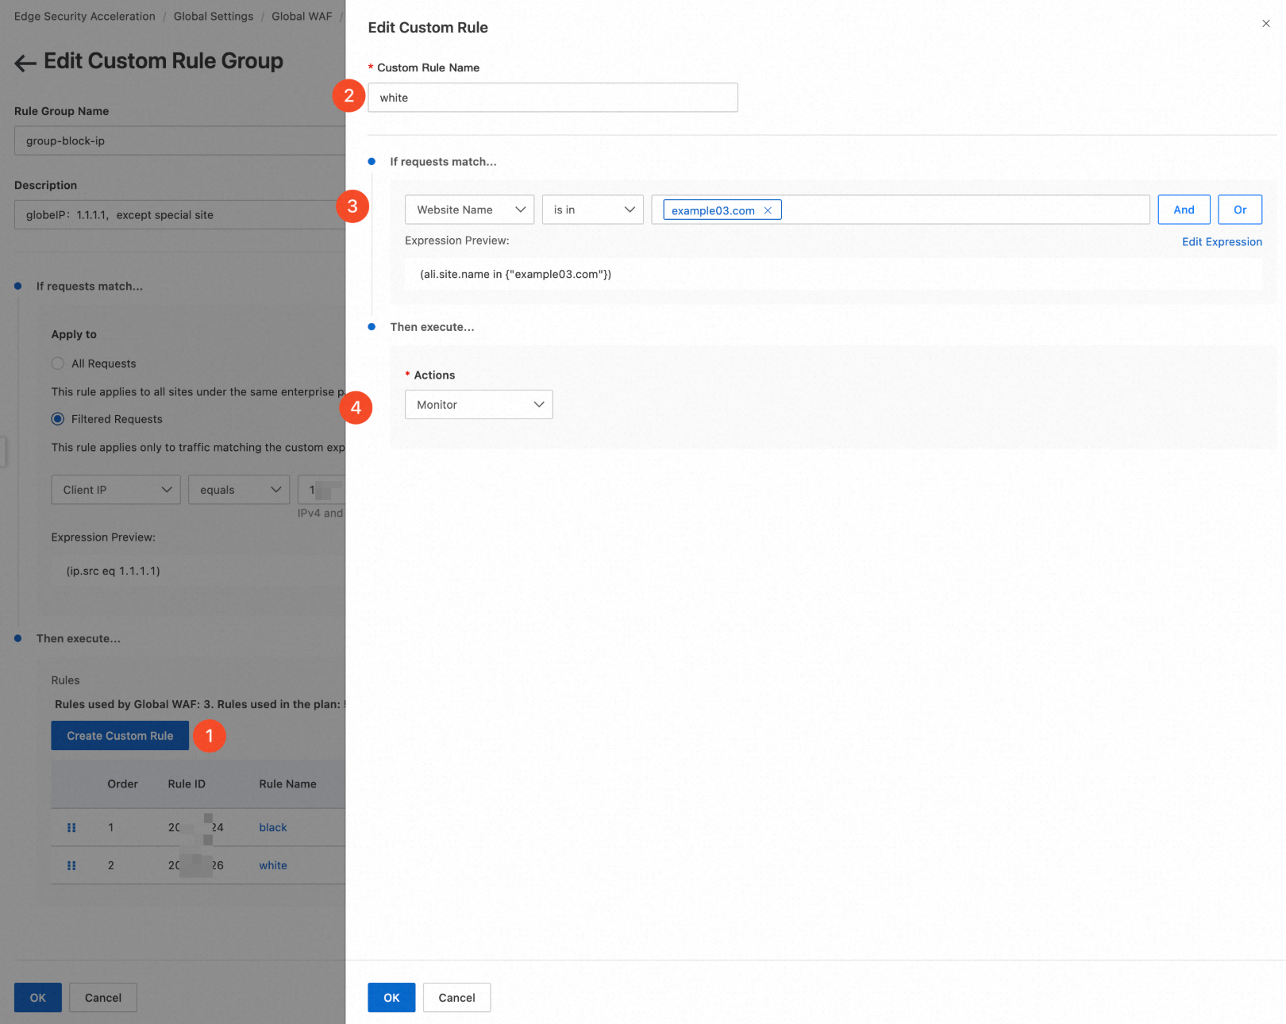Go to Global WAF breadcrumb
The width and height of the screenshot is (1286, 1024).
302,16
